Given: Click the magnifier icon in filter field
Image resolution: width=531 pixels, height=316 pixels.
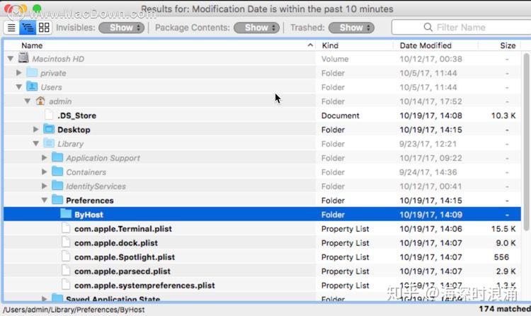Looking at the screenshot, I should coord(428,27).
